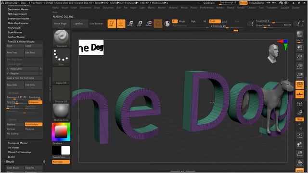Select the Rotate transform icon

tap(149, 24)
